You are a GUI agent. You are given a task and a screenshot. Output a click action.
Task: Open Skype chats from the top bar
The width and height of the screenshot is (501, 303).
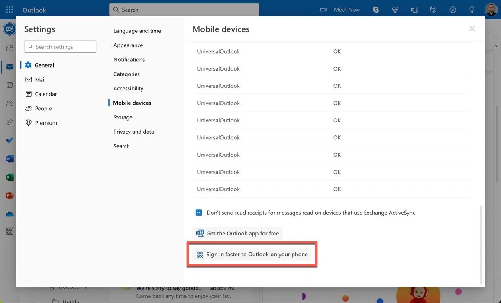(x=375, y=9)
